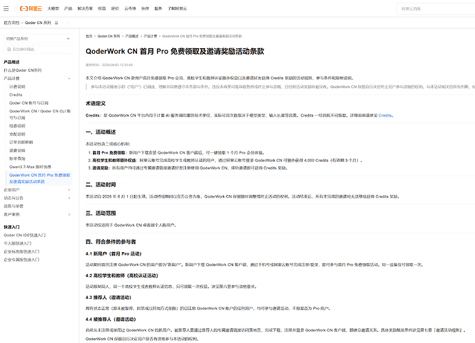Click 首页 in the breadcrumb trail
This screenshot has width=475, height=343.
click(x=89, y=36)
